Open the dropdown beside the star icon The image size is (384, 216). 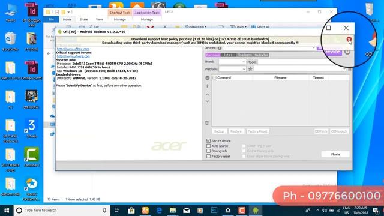tap(344, 69)
